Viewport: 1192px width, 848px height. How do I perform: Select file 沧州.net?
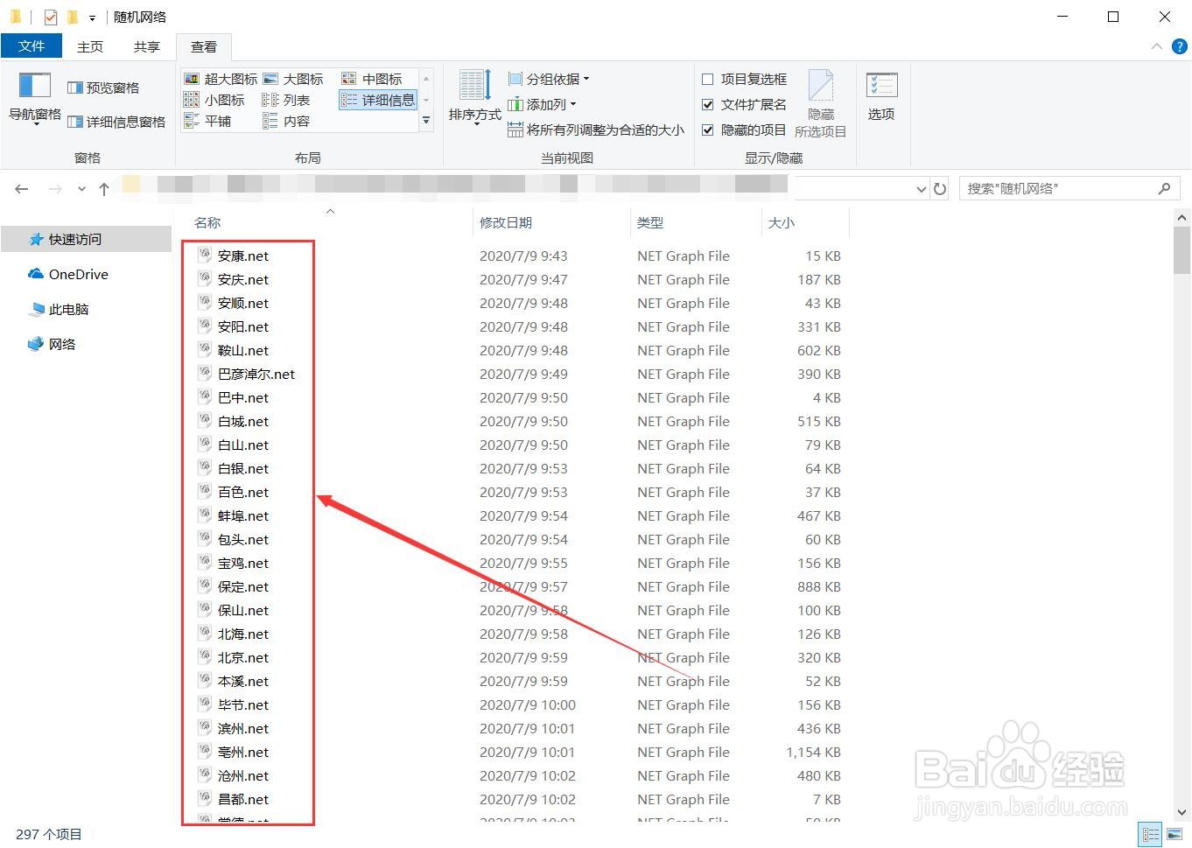click(242, 775)
